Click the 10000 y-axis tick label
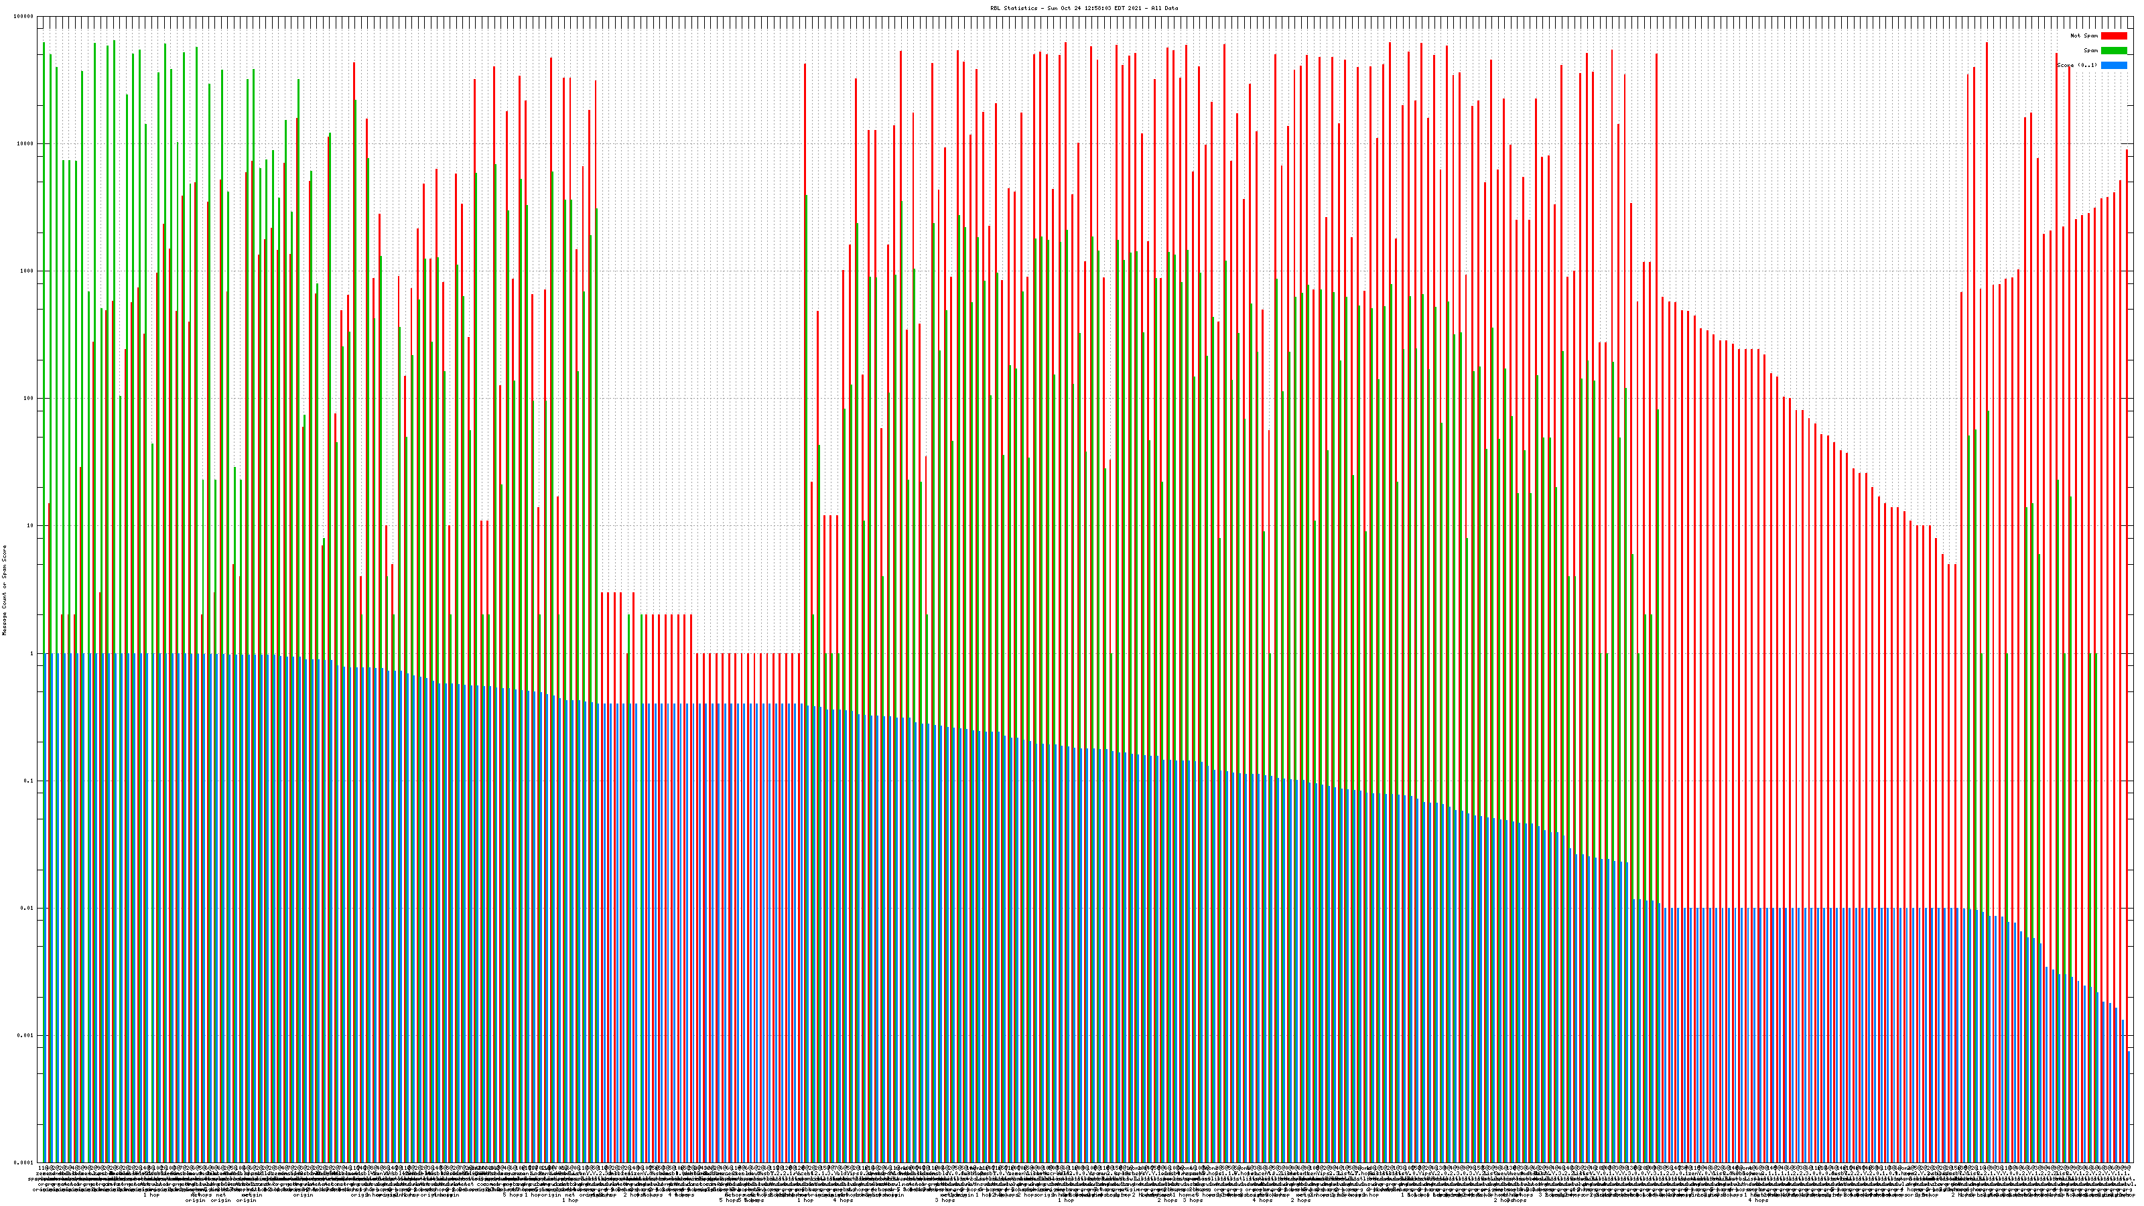This screenshot has height=1206, width=2144. click(26, 144)
